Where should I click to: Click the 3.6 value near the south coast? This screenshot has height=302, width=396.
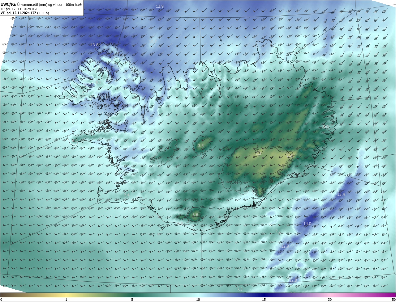[195, 215]
